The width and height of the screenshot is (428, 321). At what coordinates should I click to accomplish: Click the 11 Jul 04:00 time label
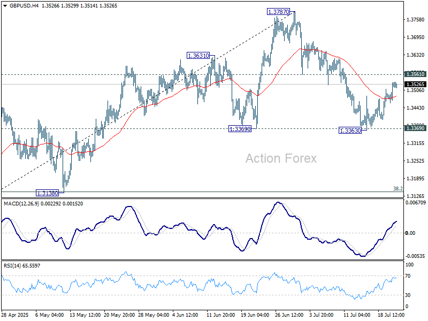(357, 315)
